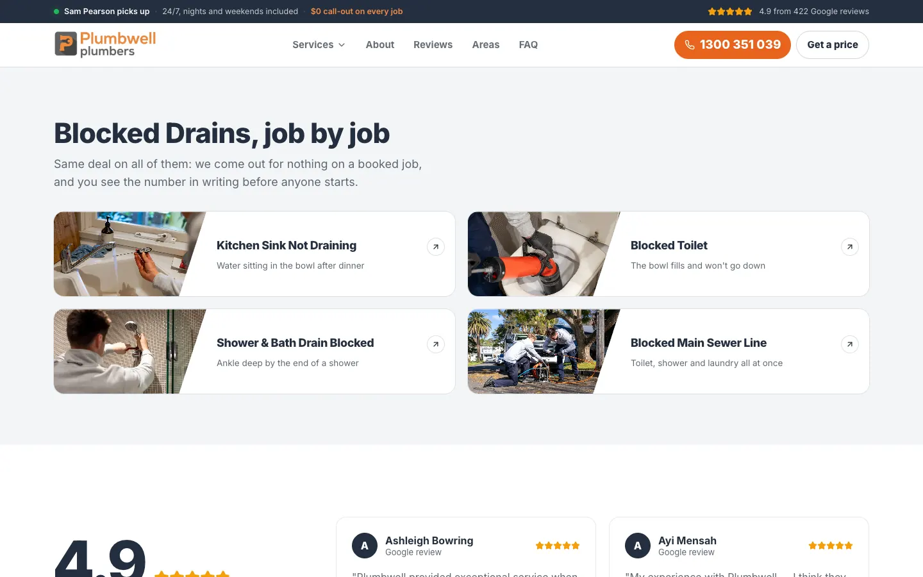Viewport: 923px width, 577px height.
Task: Call 1300 351 039 button
Action: point(733,45)
